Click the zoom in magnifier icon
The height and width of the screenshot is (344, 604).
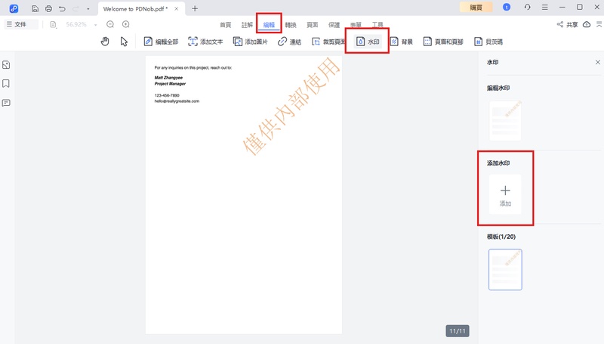pyautogui.click(x=126, y=25)
